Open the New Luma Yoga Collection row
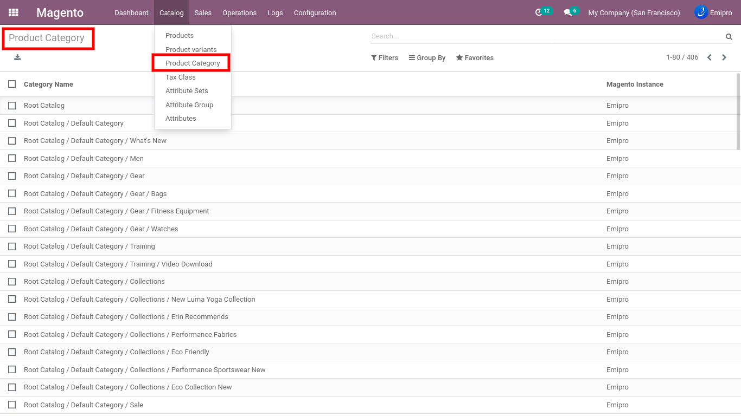 tap(370, 299)
